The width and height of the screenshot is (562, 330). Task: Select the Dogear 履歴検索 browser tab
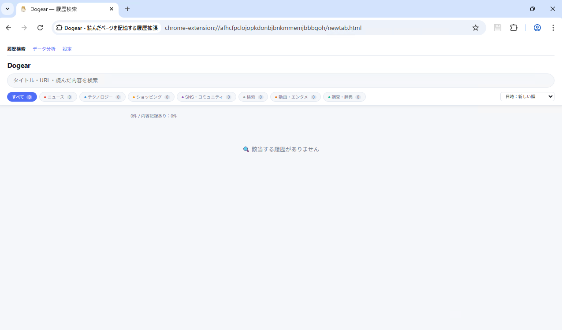[x=67, y=9]
